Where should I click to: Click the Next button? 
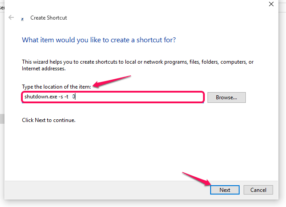click(x=225, y=190)
